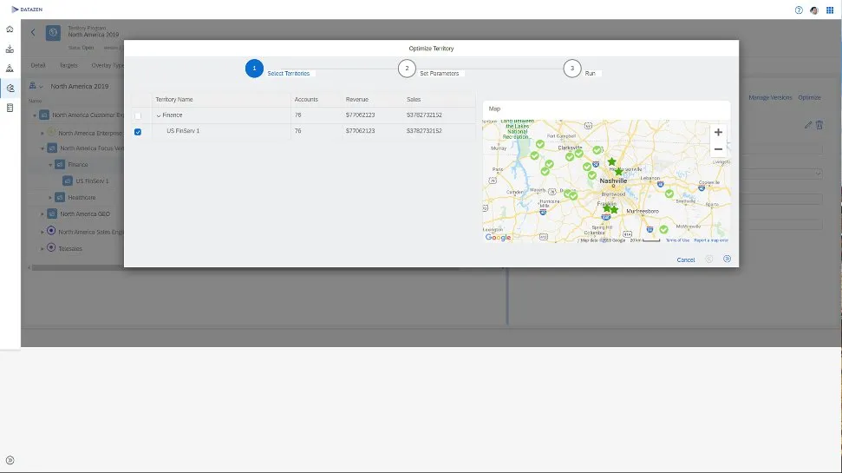This screenshot has height=473, width=842.
Task: Click the calculator icon in sidebar
Action: click(x=10, y=108)
